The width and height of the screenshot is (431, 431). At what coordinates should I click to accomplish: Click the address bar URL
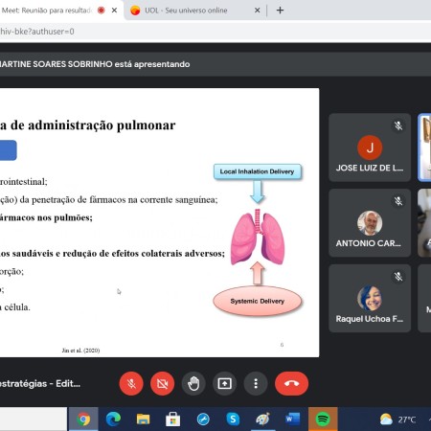coord(37,32)
